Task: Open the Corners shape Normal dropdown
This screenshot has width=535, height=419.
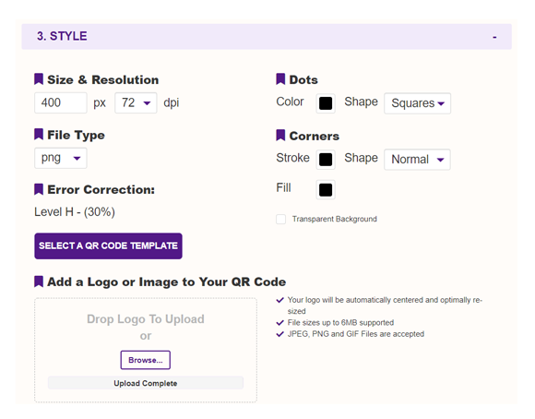Action: coord(417,160)
